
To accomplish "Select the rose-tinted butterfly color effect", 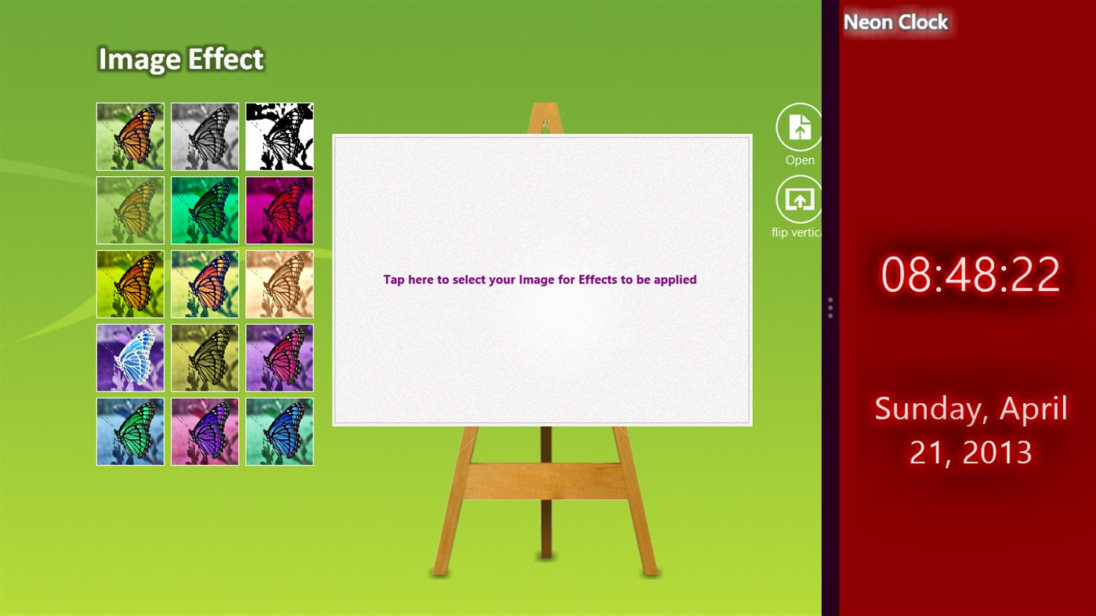I will 204,283.
